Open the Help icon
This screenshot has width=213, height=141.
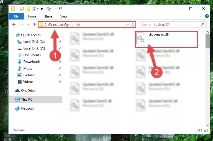point(207,16)
